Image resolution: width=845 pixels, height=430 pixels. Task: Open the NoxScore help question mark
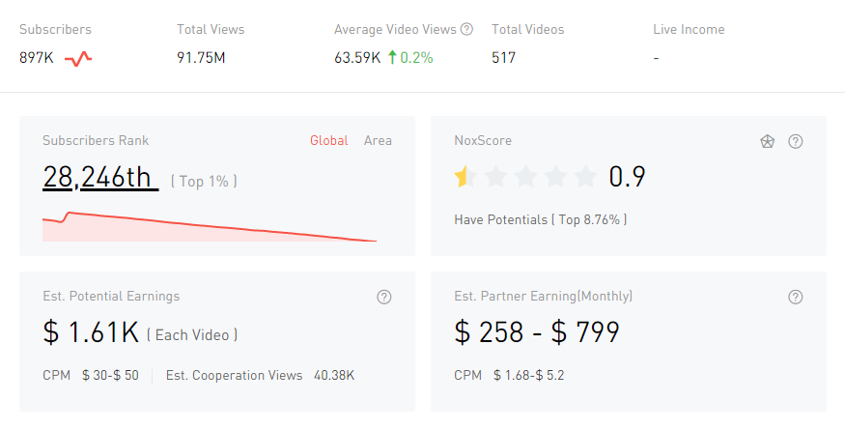[796, 141]
